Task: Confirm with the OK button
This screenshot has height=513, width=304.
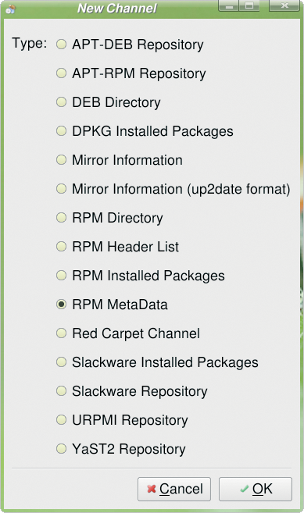Action: click(x=256, y=489)
